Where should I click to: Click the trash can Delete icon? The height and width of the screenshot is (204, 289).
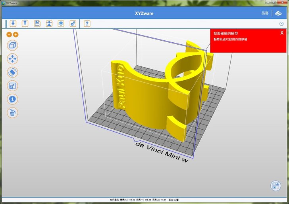[13, 113]
